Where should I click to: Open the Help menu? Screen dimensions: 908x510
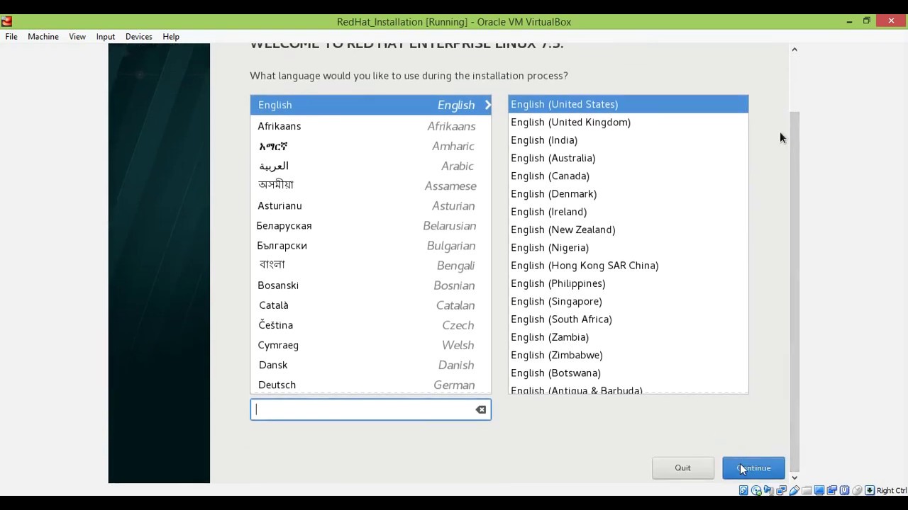[171, 37]
